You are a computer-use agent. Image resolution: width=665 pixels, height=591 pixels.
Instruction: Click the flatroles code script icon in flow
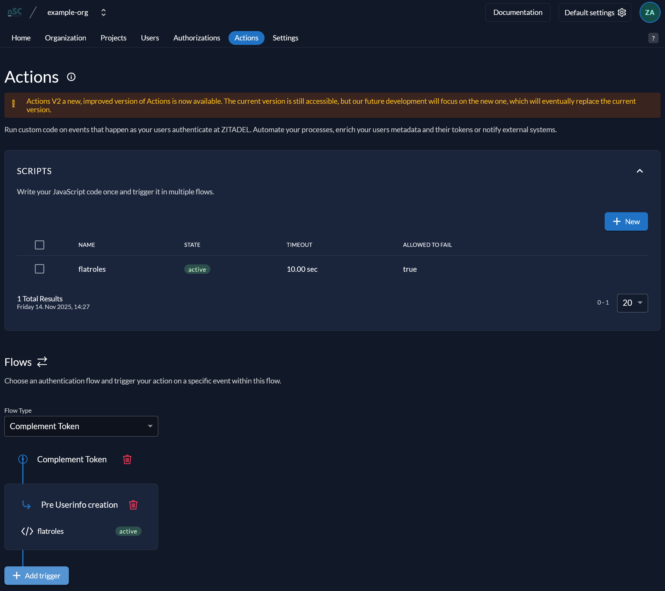(x=27, y=531)
